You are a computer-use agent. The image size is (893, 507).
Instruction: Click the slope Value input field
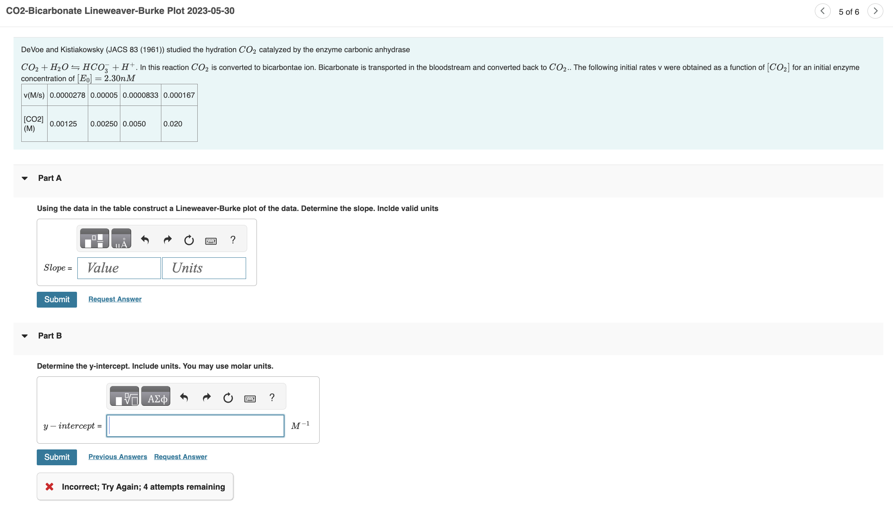(119, 268)
